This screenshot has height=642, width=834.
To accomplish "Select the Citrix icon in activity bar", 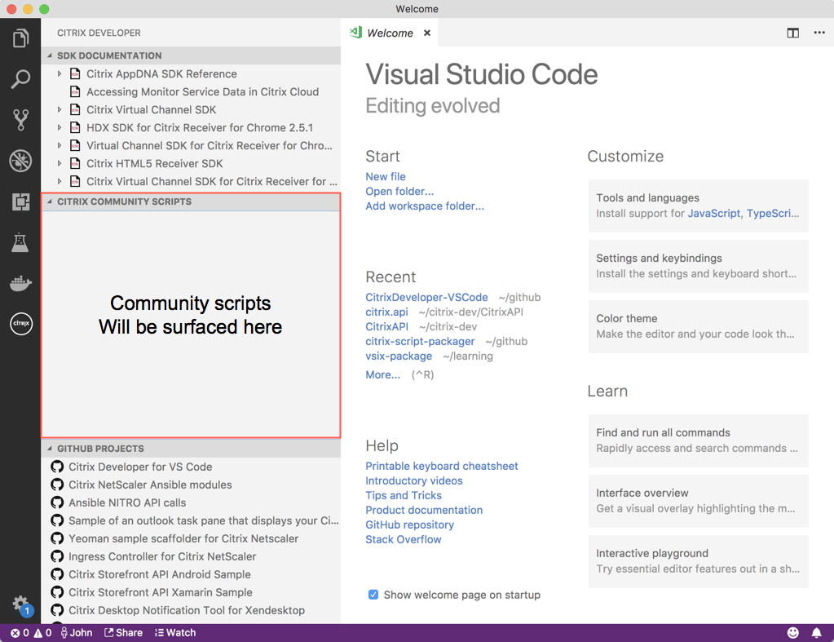I will (20, 324).
